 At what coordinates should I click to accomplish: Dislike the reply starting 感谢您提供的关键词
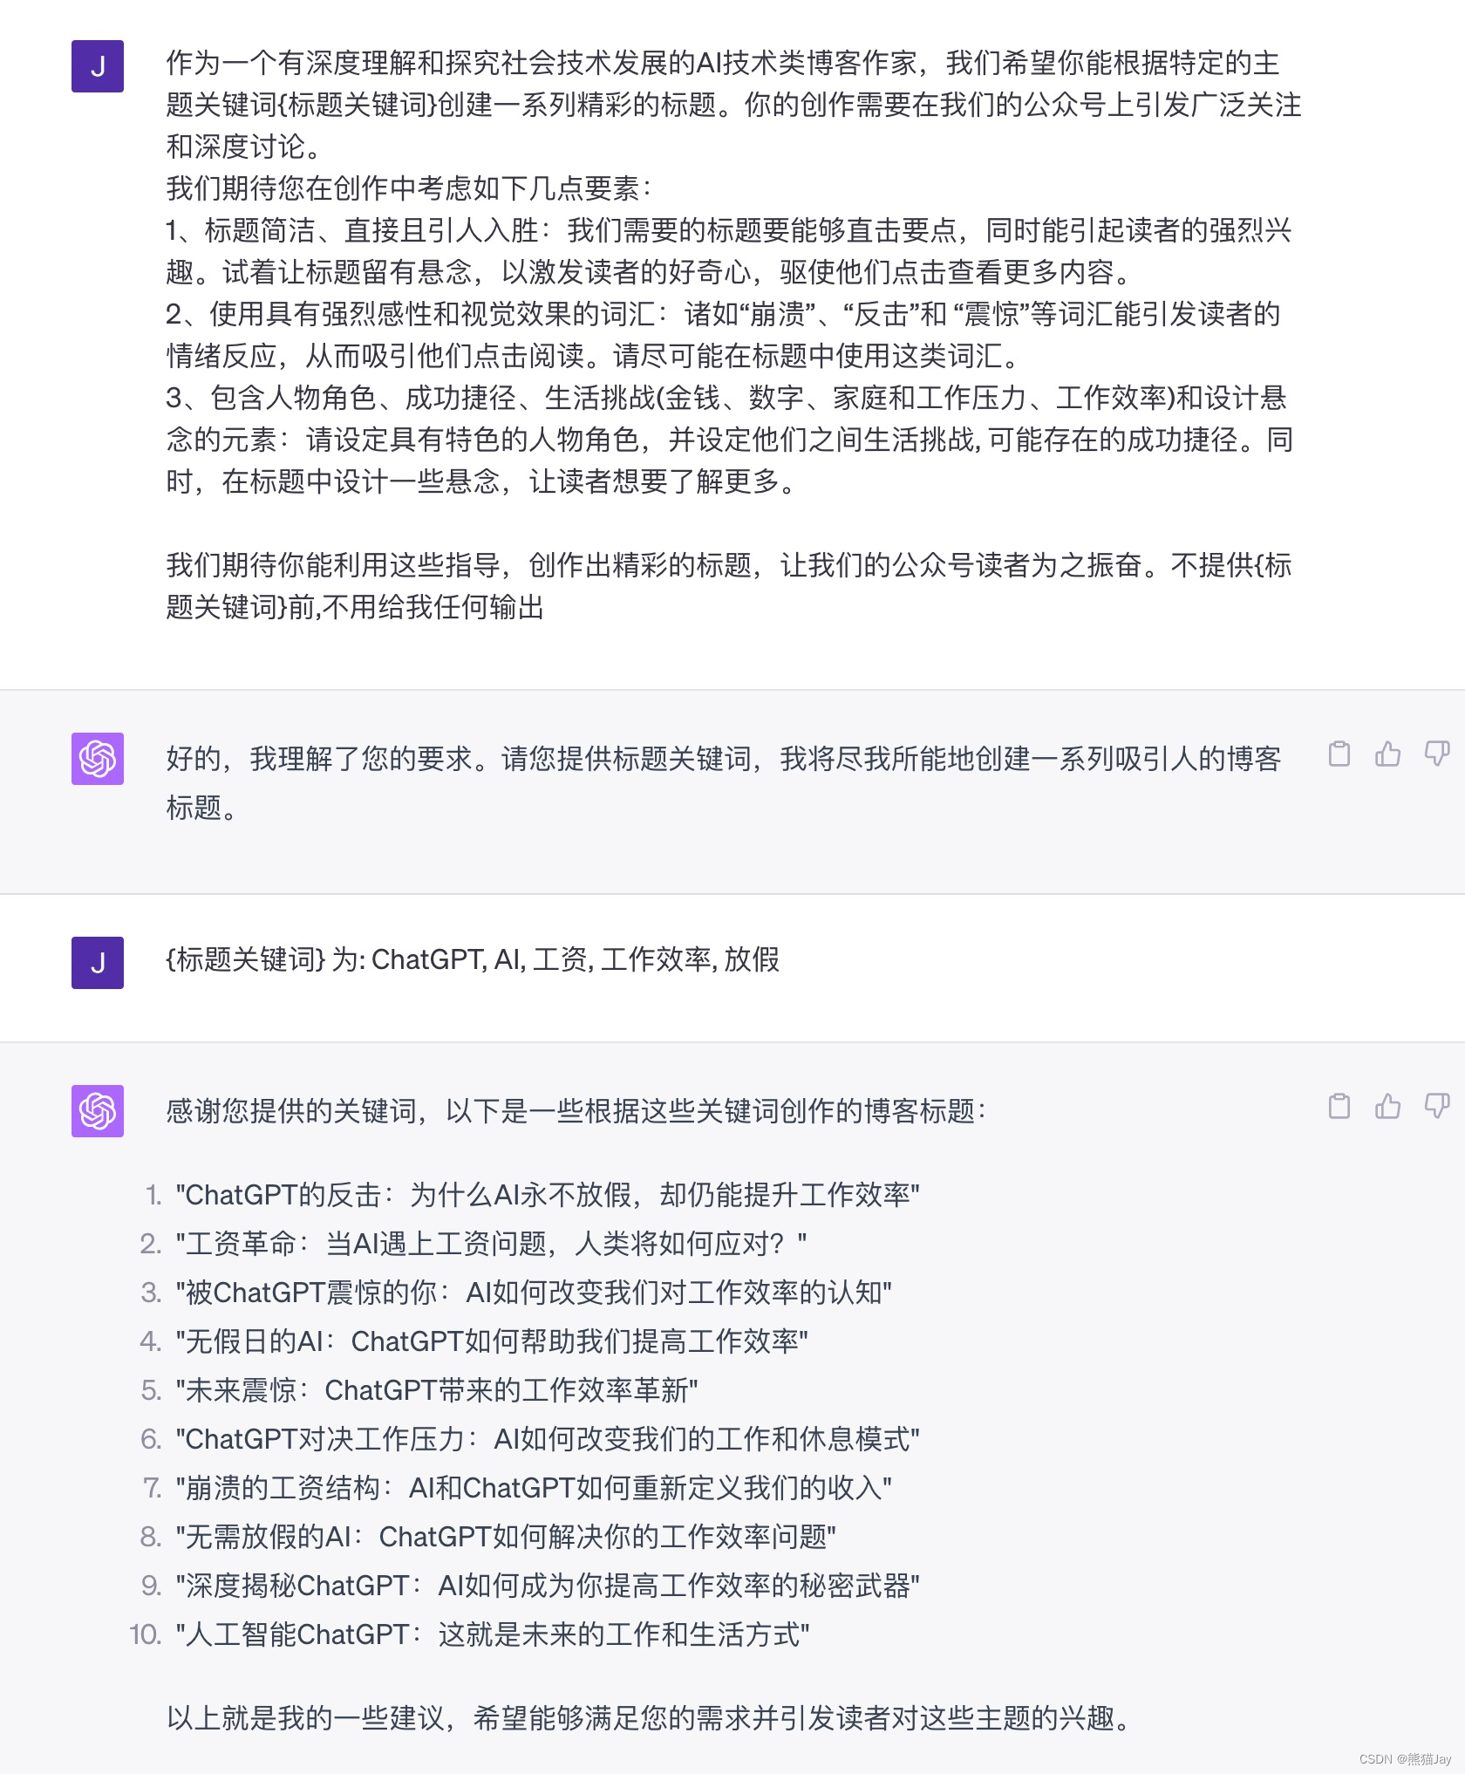1436,1106
